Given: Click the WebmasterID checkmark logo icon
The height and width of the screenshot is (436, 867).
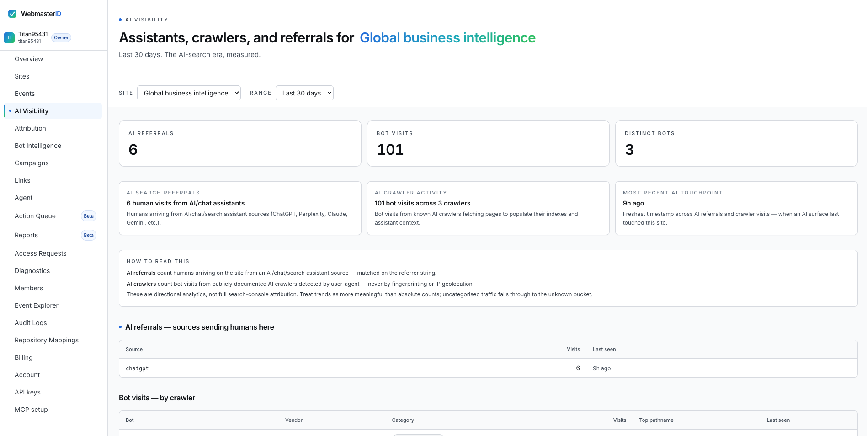Looking at the screenshot, I should point(12,14).
